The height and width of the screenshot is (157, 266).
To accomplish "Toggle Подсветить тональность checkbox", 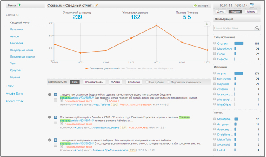I will point(168,82).
